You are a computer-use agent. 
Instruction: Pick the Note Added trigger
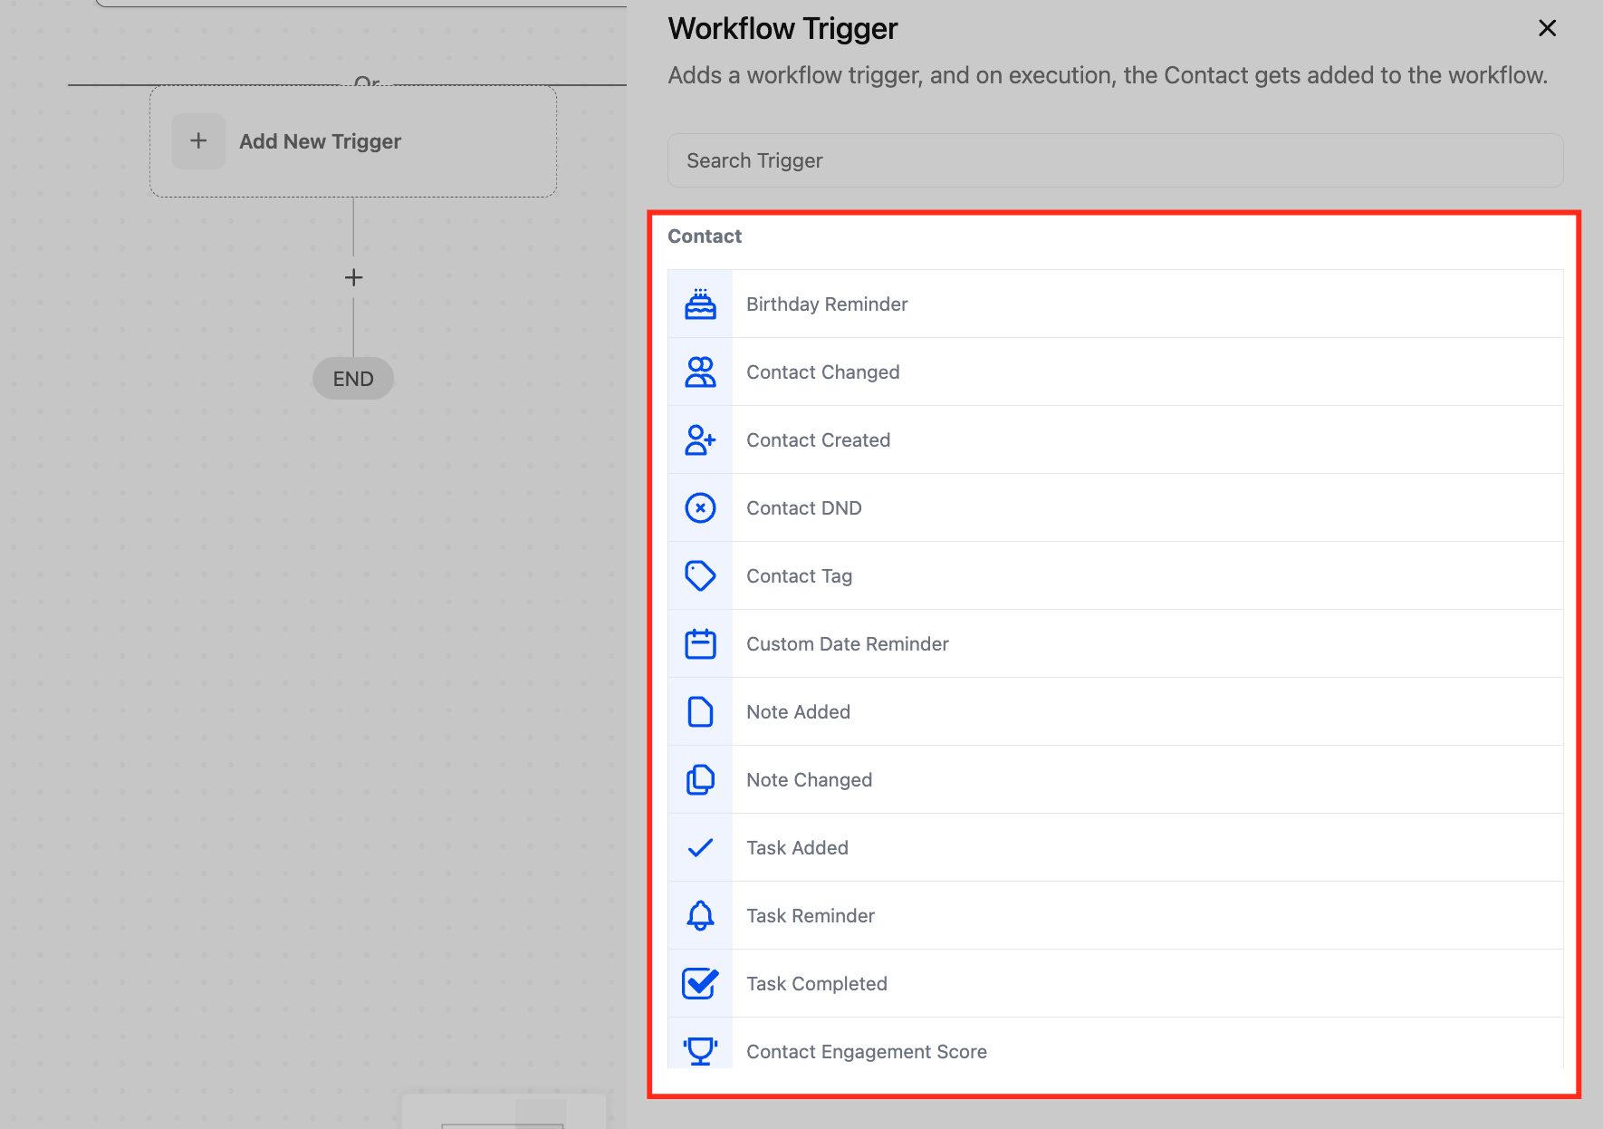click(x=1115, y=712)
